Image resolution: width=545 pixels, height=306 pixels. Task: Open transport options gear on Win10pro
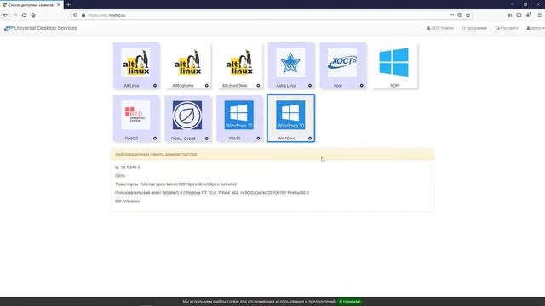pos(310,139)
